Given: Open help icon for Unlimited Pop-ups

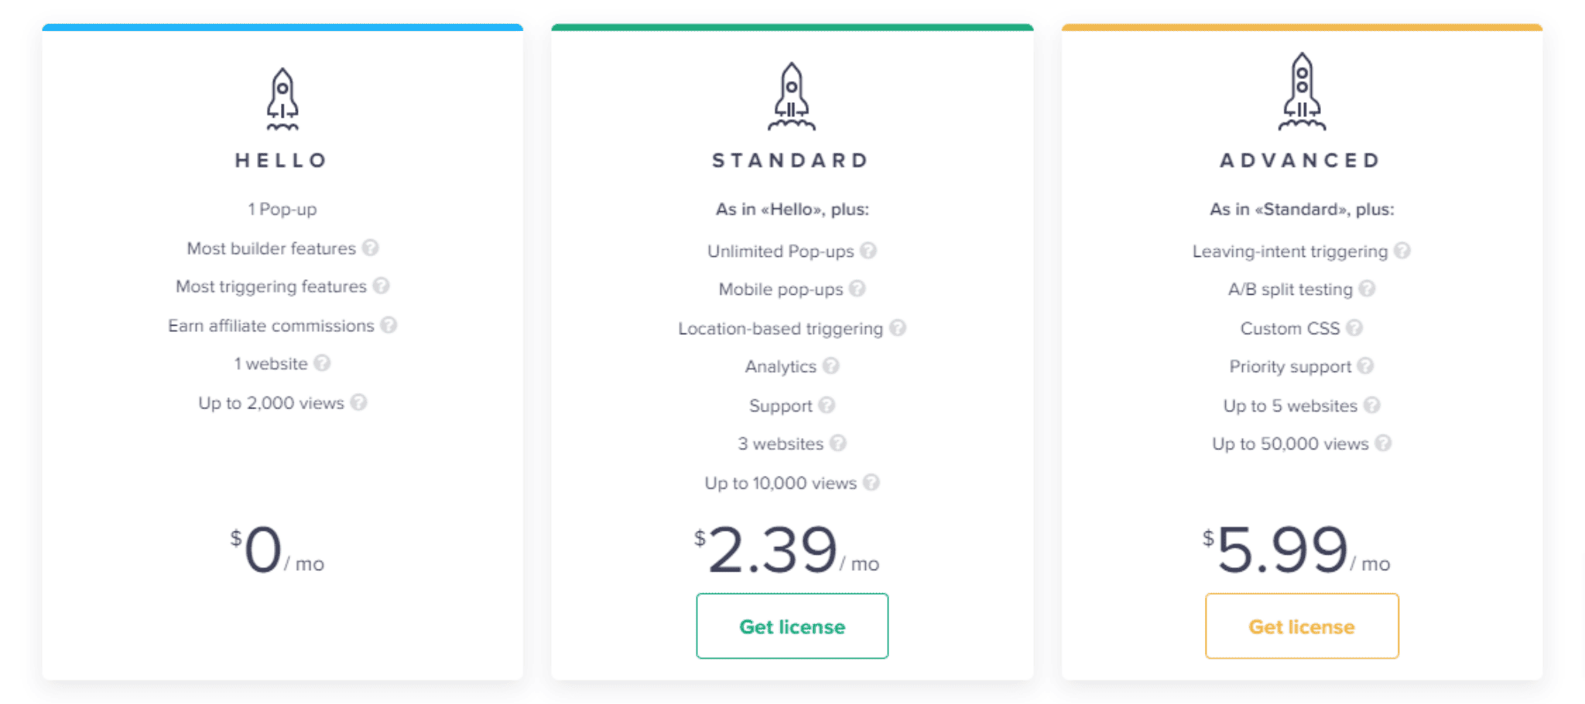Looking at the screenshot, I should pyautogui.click(x=868, y=251).
